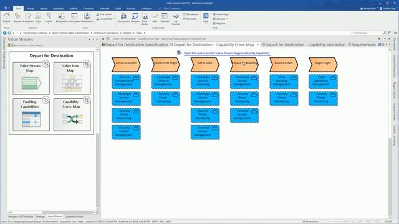Screen dimensions: 399x224
Task: Open the Value Item Map tile
Action: tap(72, 78)
